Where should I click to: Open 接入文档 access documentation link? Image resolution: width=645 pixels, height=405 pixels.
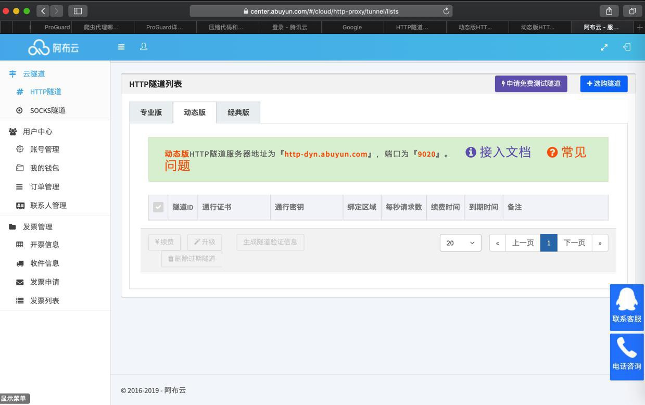[x=498, y=152]
